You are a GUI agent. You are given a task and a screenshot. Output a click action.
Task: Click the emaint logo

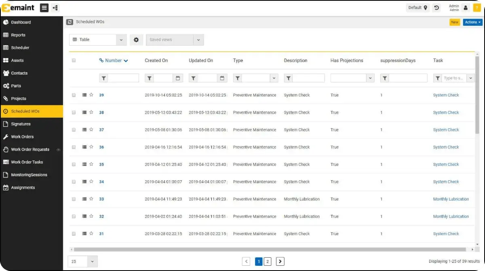point(19,8)
